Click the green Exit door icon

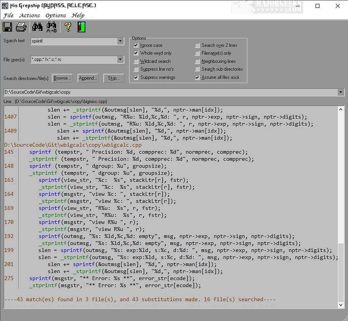[81, 27]
